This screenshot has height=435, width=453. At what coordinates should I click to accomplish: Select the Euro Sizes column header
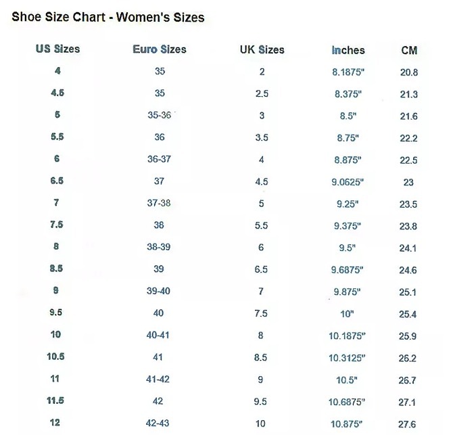[160, 49]
